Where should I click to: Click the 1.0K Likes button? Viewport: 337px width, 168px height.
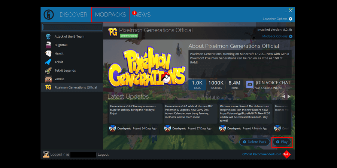[x=197, y=85]
